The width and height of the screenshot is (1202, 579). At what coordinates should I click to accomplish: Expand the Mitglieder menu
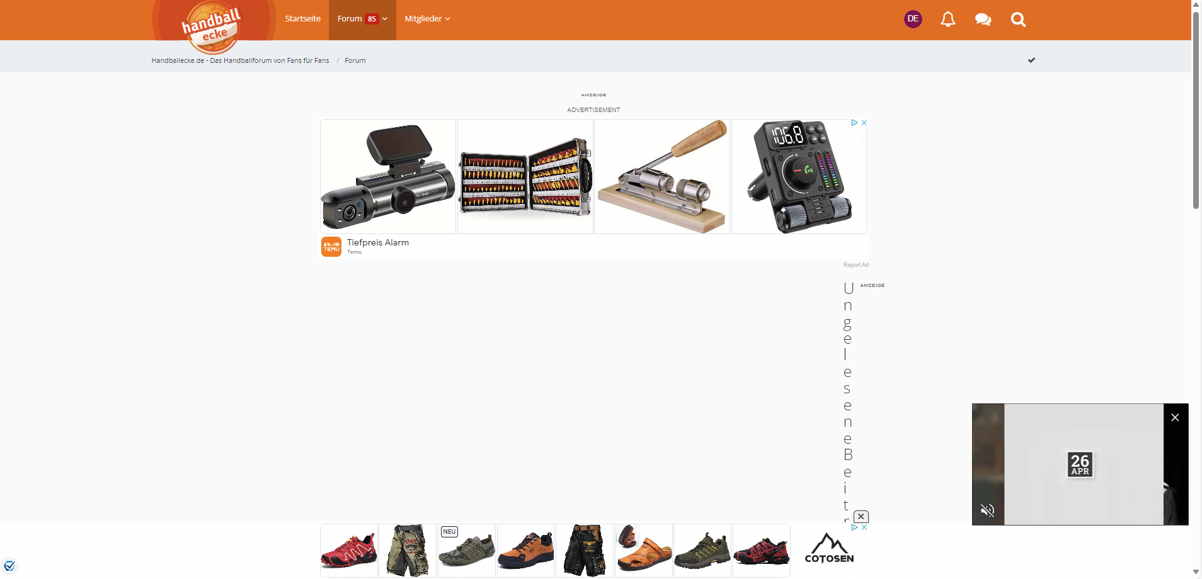click(x=427, y=19)
